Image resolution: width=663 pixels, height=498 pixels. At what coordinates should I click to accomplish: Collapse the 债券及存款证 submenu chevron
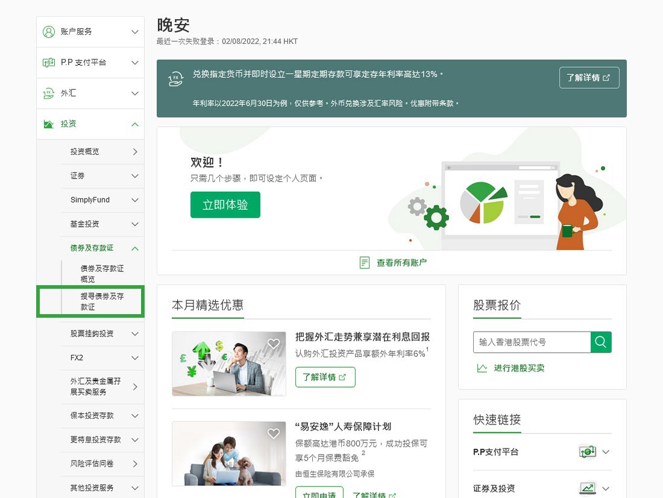point(135,248)
